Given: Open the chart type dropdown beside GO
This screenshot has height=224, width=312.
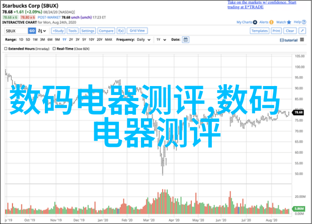Looking at the screenshot, I should pos(42,31).
